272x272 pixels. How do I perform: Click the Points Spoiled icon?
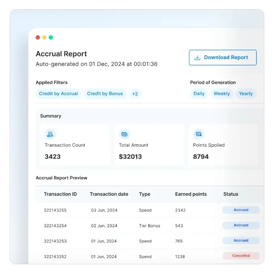click(198, 134)
